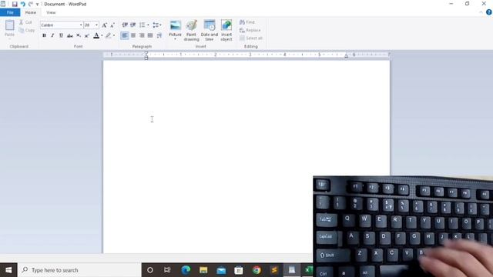Toggle subscript formatting
The image size is (493, 277).
tap(79, 35)
